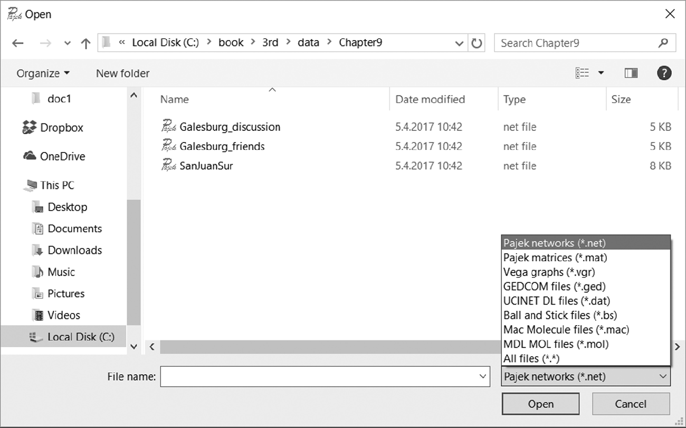Click the book breadcrumb segment
Image resolution: width=686 pixels, height=428 pixels.
pos(231,43)
